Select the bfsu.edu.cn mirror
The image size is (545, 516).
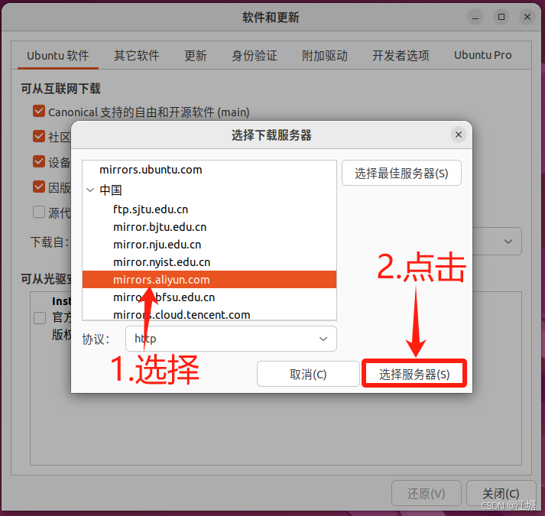(x=209, y=297)
